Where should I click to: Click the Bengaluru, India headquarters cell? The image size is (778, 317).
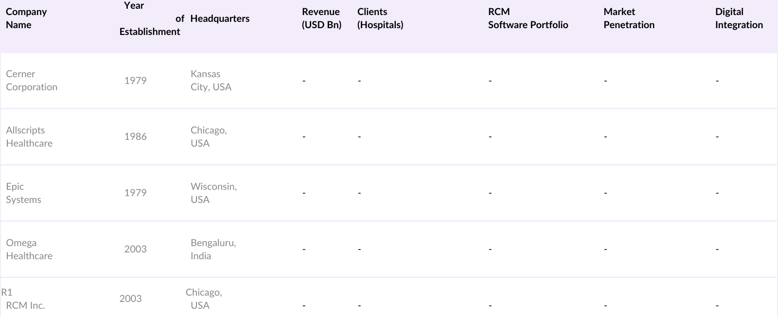(x=213, y=250)
